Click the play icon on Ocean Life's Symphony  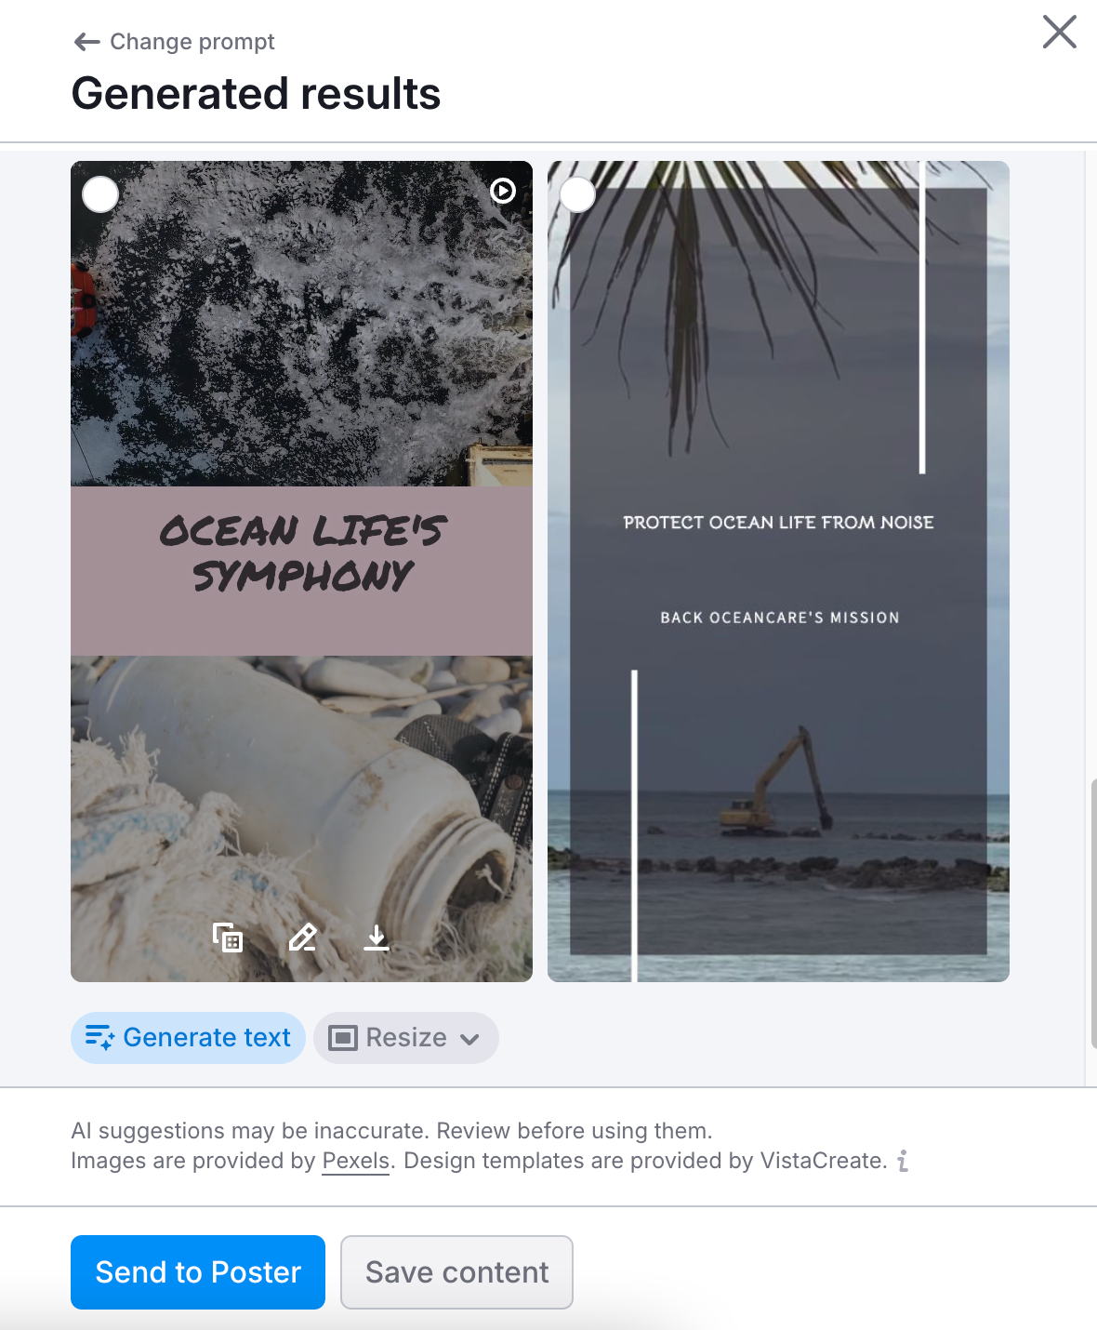coord(503,191)
